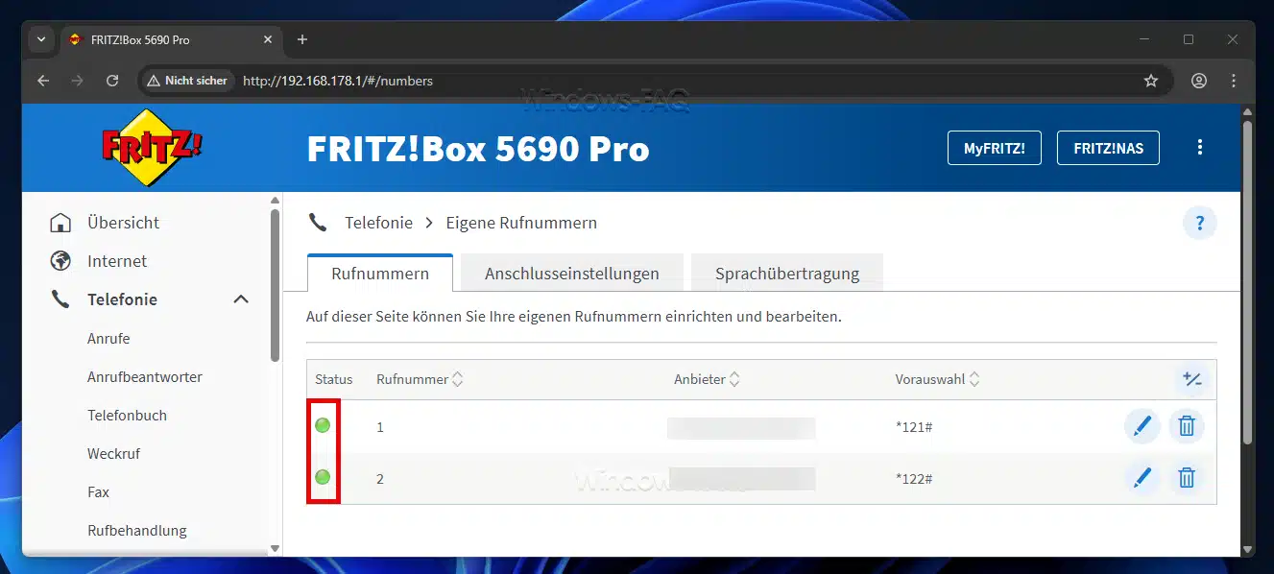
Task: Bookmark this page with the star icon
Action: (x=1151, y=81)
